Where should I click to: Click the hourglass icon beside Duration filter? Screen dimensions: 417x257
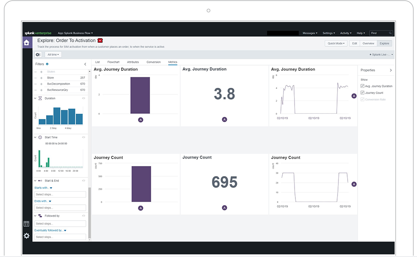coord(40,98)
